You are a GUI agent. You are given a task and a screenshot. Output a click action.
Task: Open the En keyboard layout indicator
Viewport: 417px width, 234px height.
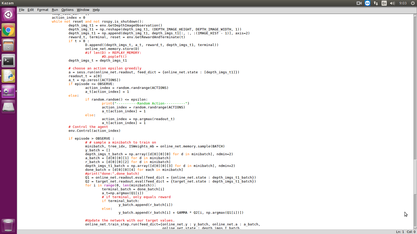coord(384,3)
